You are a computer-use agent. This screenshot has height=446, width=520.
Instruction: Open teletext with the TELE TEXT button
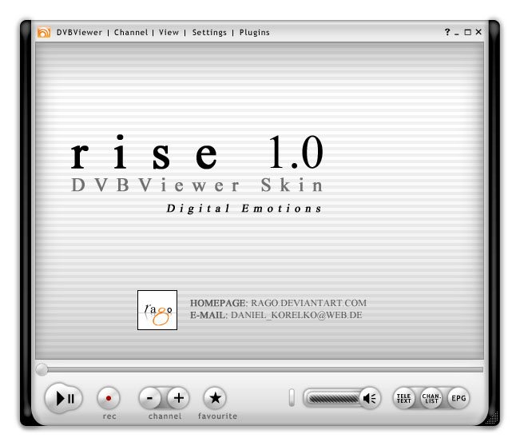click(403, 398)
